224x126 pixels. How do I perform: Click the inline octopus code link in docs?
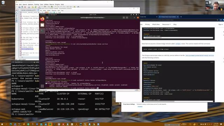[x=178, y=44]
